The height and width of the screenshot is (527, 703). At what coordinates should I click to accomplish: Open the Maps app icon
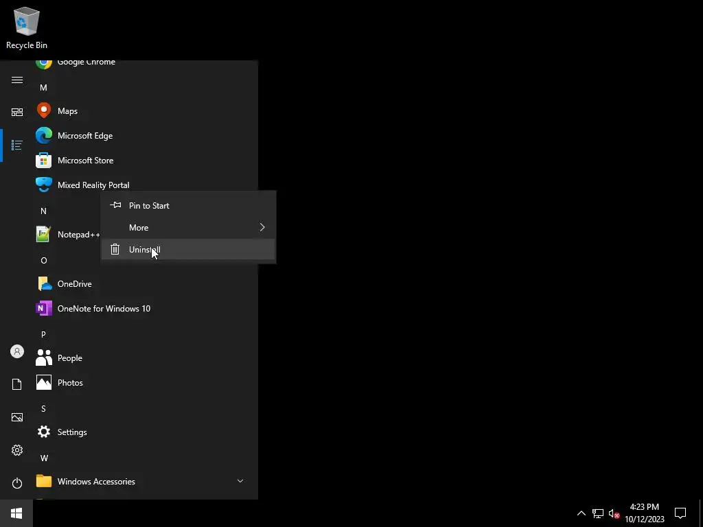click(x=43, y=110)
